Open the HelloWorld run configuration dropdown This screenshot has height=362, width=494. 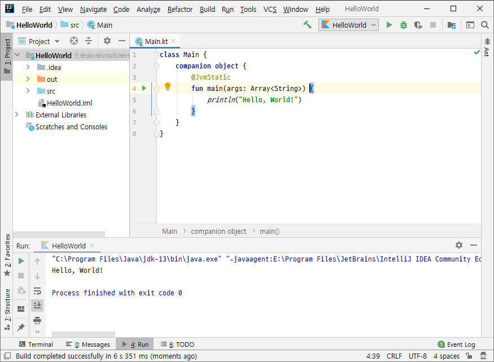click(348, 25)
